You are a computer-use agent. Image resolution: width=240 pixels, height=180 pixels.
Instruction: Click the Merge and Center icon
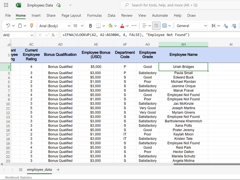pos(165,26)
